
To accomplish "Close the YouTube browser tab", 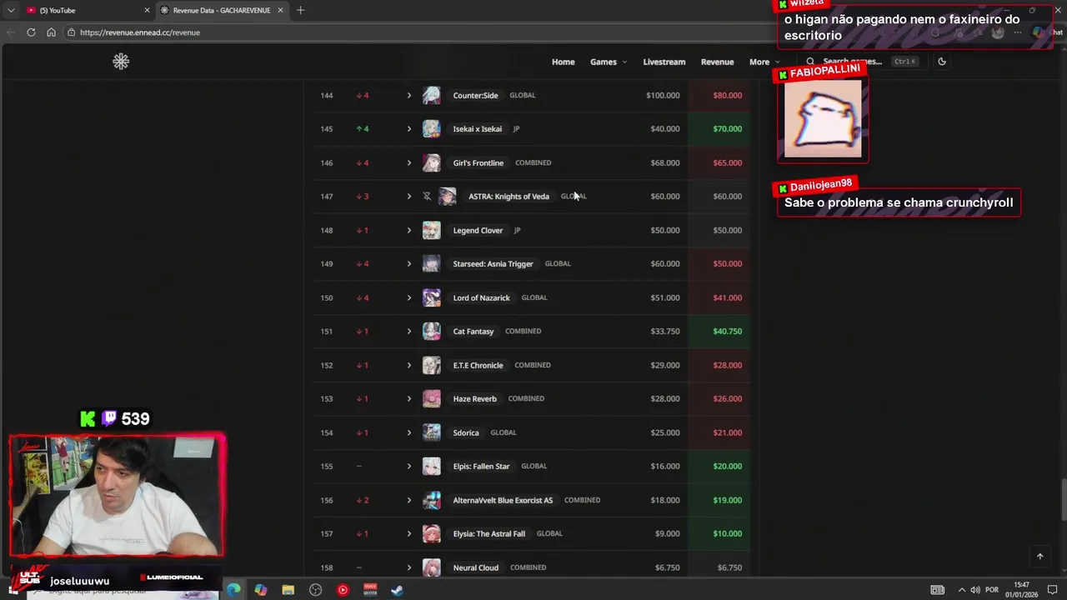I will tap(148, 10).
